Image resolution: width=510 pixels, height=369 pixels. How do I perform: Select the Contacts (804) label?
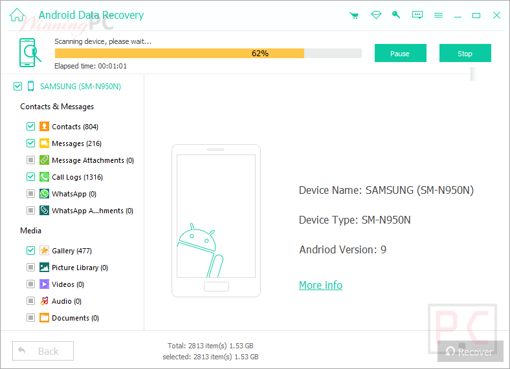click(75, 127)
